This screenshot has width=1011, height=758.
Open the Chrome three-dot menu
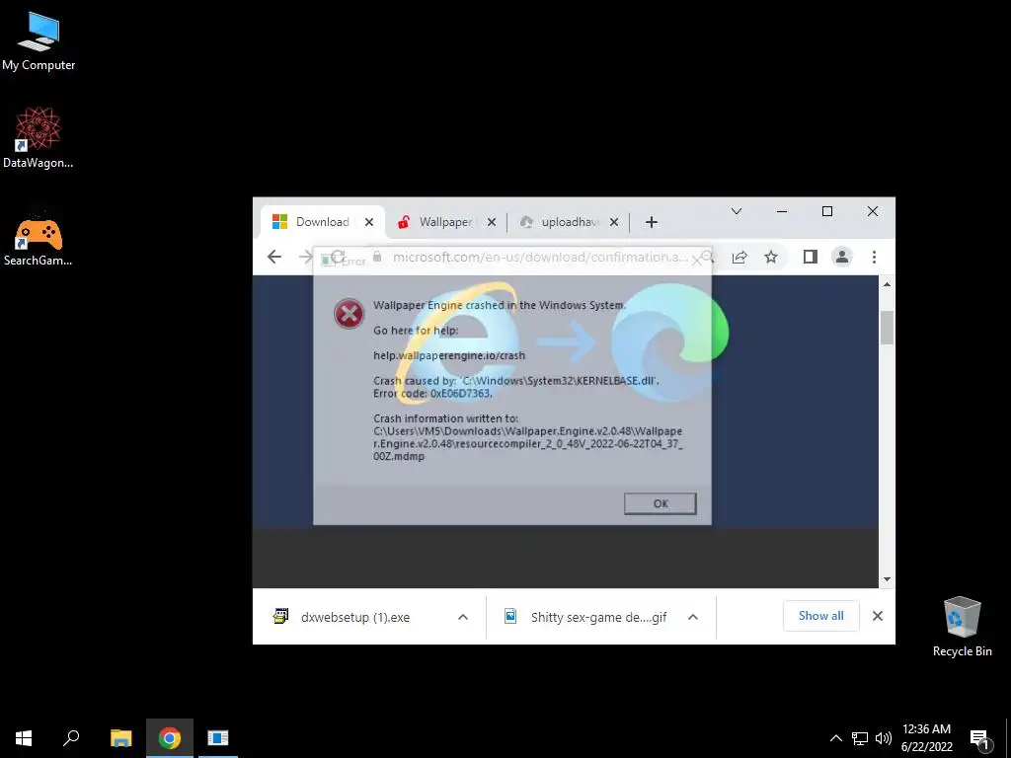pyautogui.click(x=875, y=258)
